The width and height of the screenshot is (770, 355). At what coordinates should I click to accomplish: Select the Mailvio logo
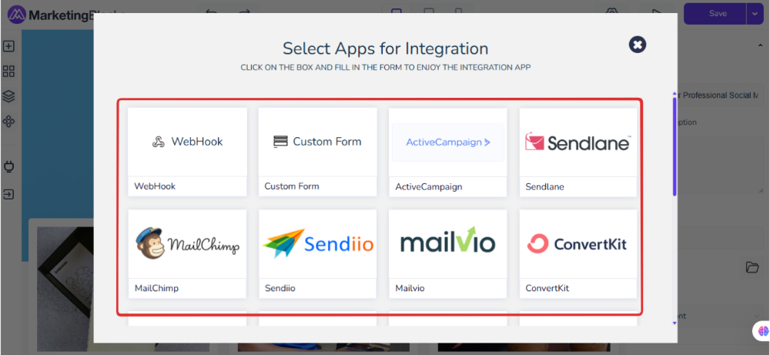[x=448, y=239]
